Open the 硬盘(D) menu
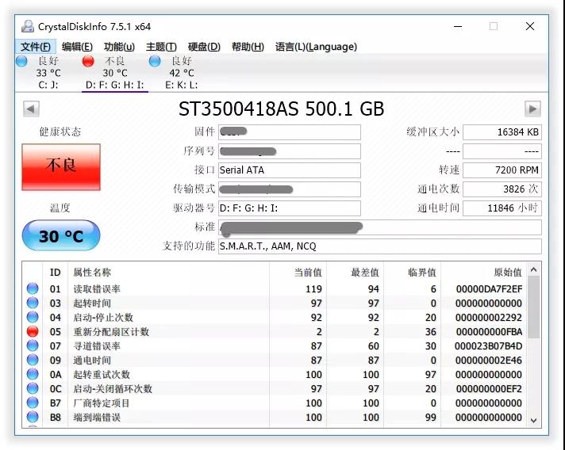This screenshot has width=565, height=450. pos(204,47)
